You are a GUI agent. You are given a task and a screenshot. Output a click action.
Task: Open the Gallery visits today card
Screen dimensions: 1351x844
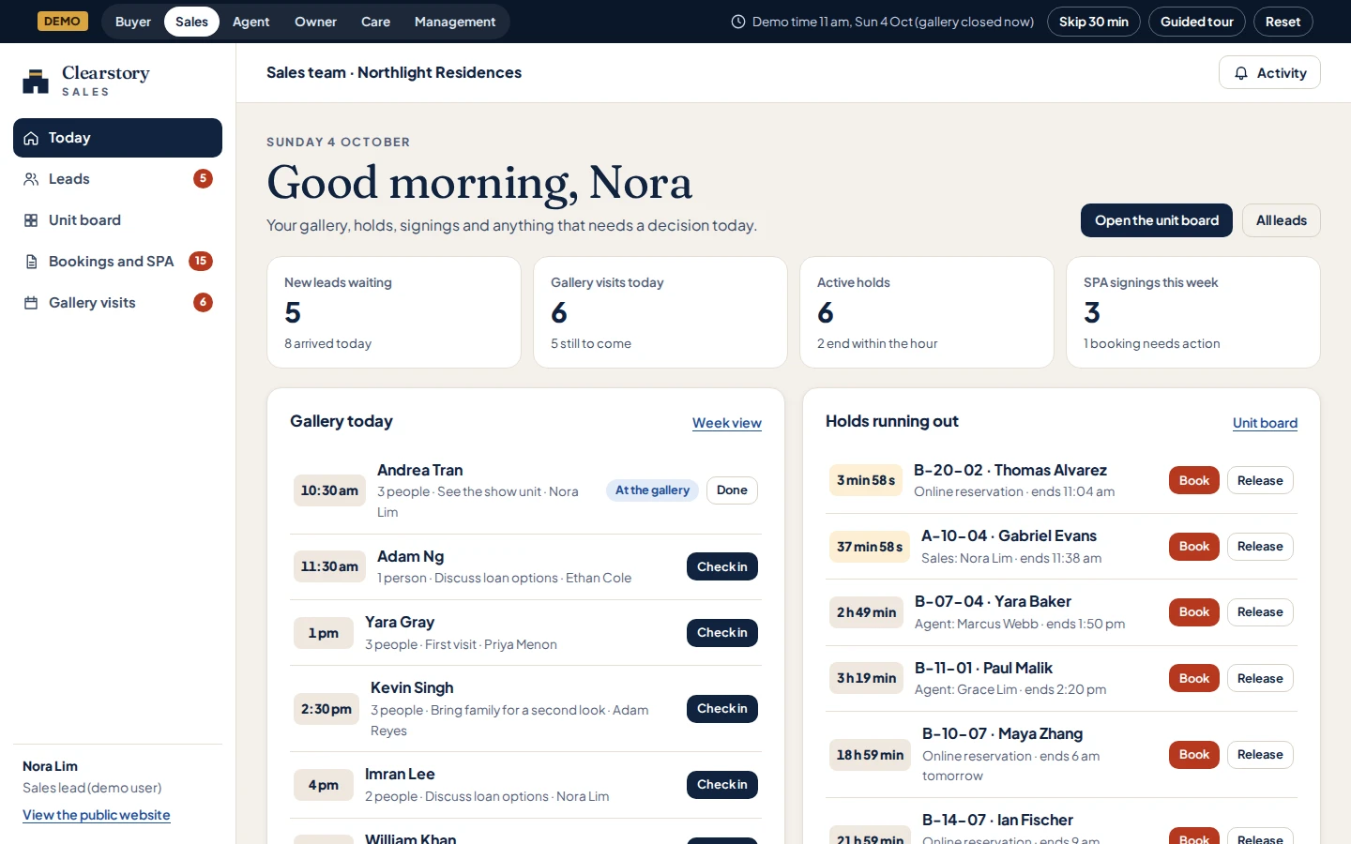pyautogui.click(x=660, y=312)
